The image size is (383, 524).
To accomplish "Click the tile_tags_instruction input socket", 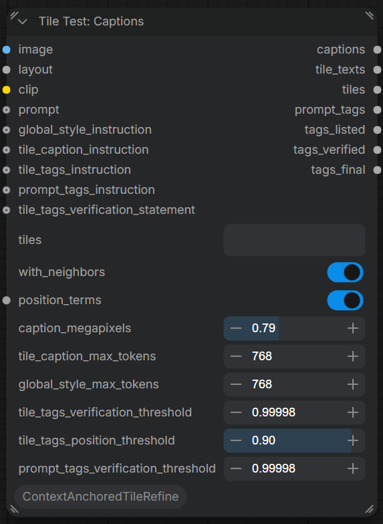I will [x=7, y=170].
